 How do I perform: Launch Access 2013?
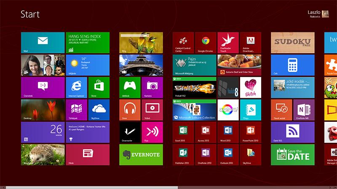[x=206, y=132]
